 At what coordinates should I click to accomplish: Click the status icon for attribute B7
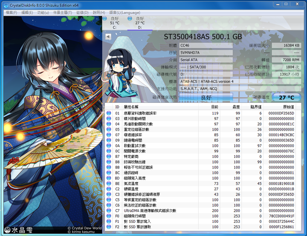point(109,157)
